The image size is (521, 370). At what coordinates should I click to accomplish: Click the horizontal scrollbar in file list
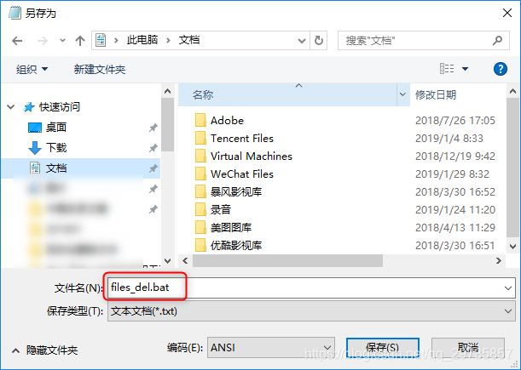point(287,260)
